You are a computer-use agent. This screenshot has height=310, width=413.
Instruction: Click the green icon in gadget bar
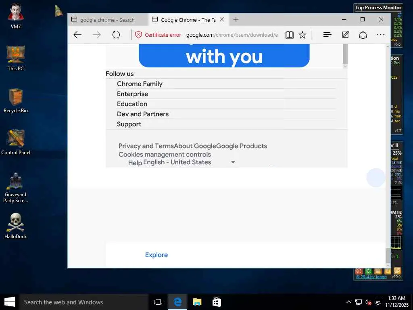368,271
